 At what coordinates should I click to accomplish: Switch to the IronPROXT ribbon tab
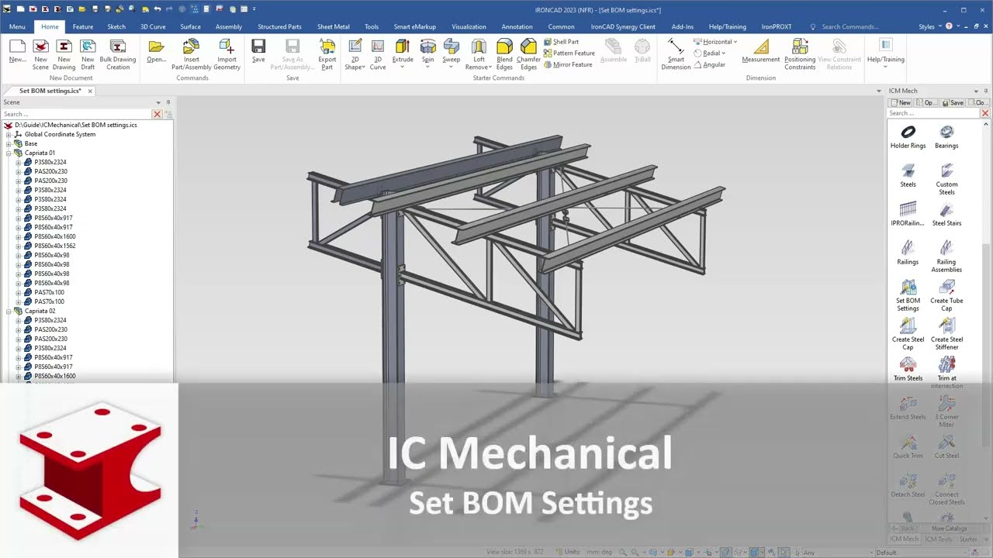(777, 26)
